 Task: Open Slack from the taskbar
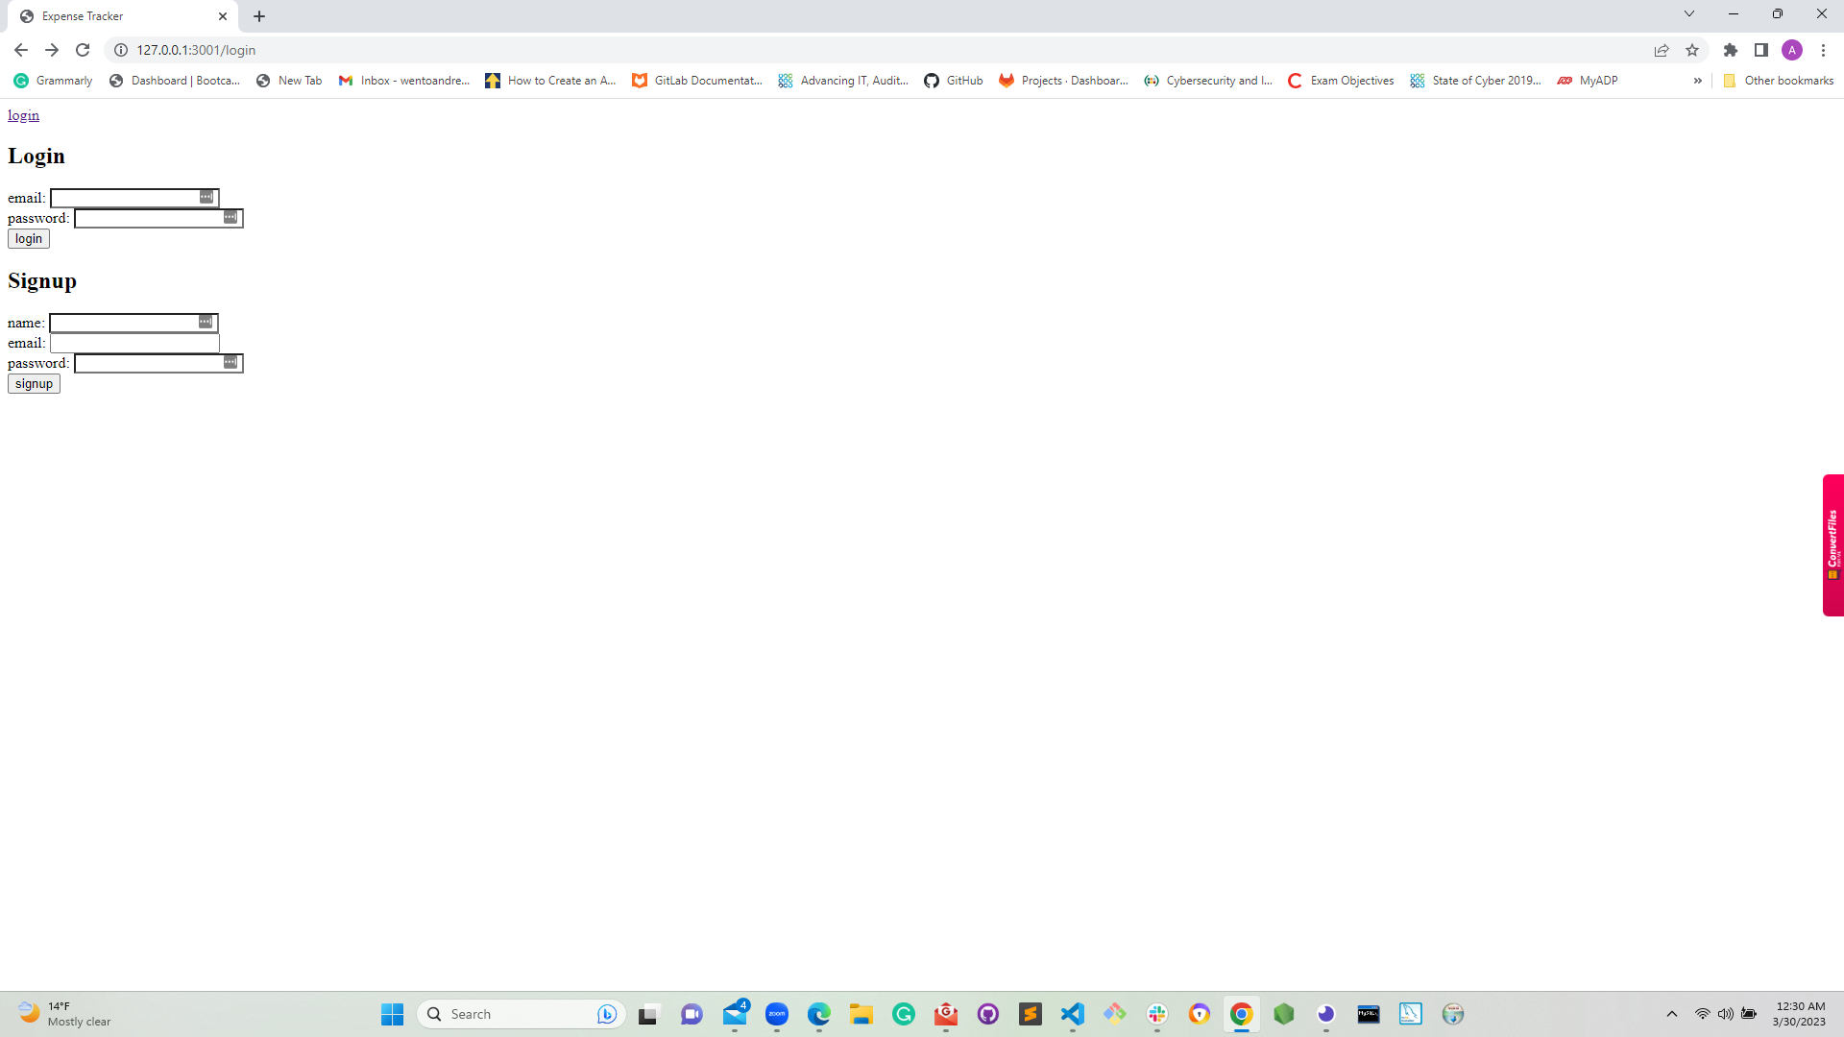(x=1157, y=1014)
